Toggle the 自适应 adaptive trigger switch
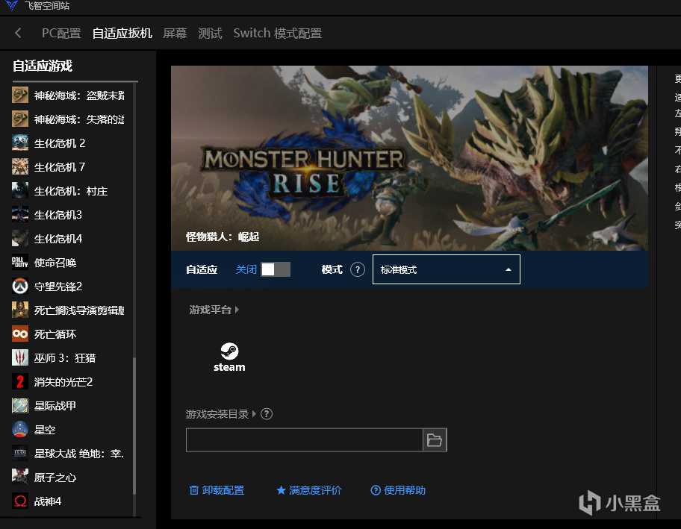The image size is (681, 529). pos(276,269)
